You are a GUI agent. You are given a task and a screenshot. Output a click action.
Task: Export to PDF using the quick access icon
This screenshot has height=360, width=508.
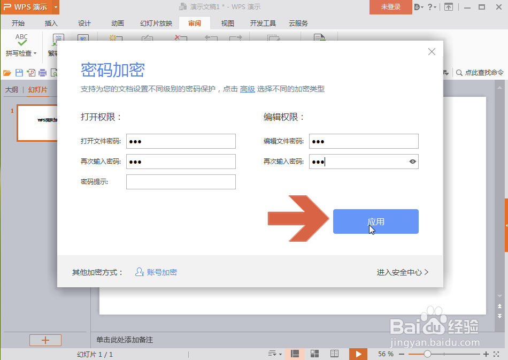(32, 72)
